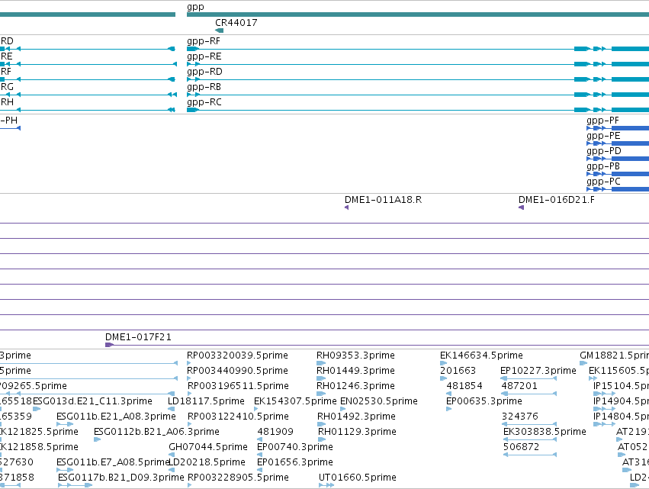Click the DME1-011A18.R purple arrow glyph

tap(346, 208)
